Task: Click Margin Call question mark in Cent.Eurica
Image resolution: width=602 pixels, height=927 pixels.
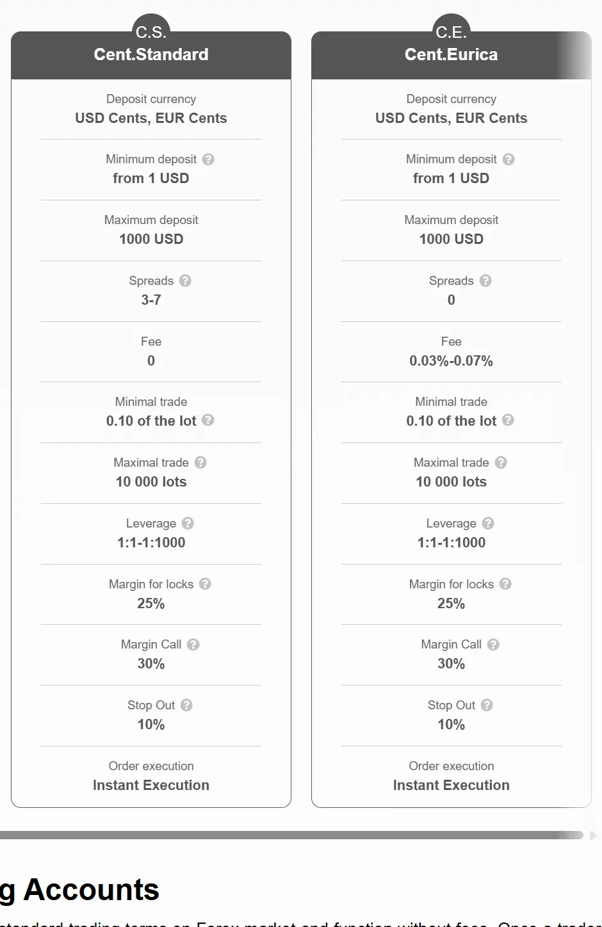Action: [x=493, y=645]
